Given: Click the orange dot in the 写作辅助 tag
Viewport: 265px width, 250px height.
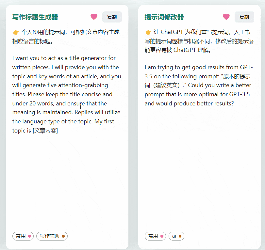Looking at the screenshot, I should (64, 236).
